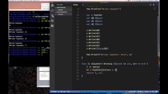168x94 pixels.
Task: Open the Explorer view in the activity bar
Action: (52, 5)
